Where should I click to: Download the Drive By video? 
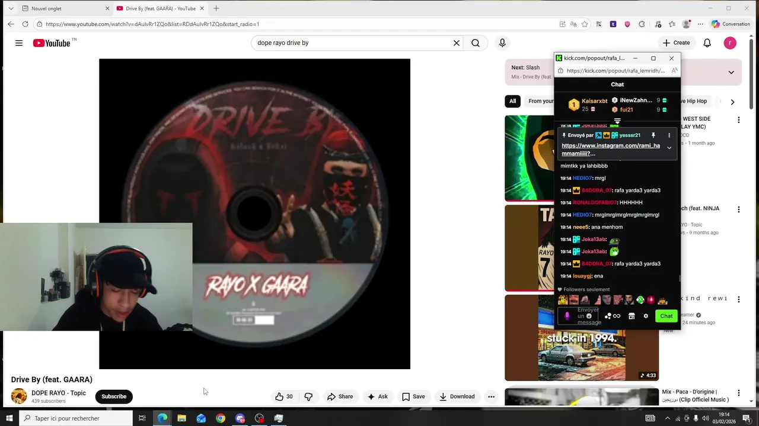(457, 396)
